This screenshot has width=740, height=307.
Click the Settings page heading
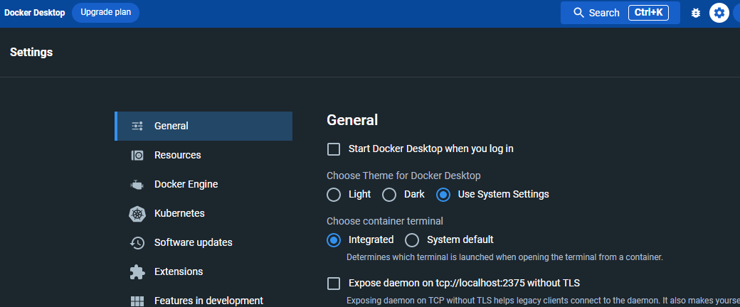coord(31,53)
